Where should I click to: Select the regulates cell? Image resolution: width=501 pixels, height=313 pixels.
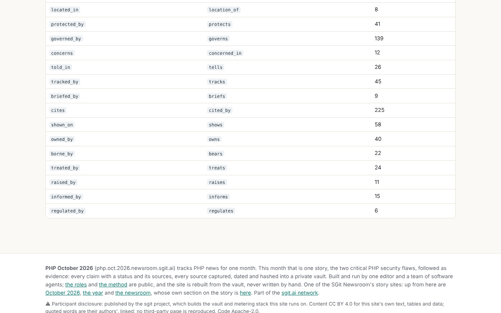(x=221, y=211)
